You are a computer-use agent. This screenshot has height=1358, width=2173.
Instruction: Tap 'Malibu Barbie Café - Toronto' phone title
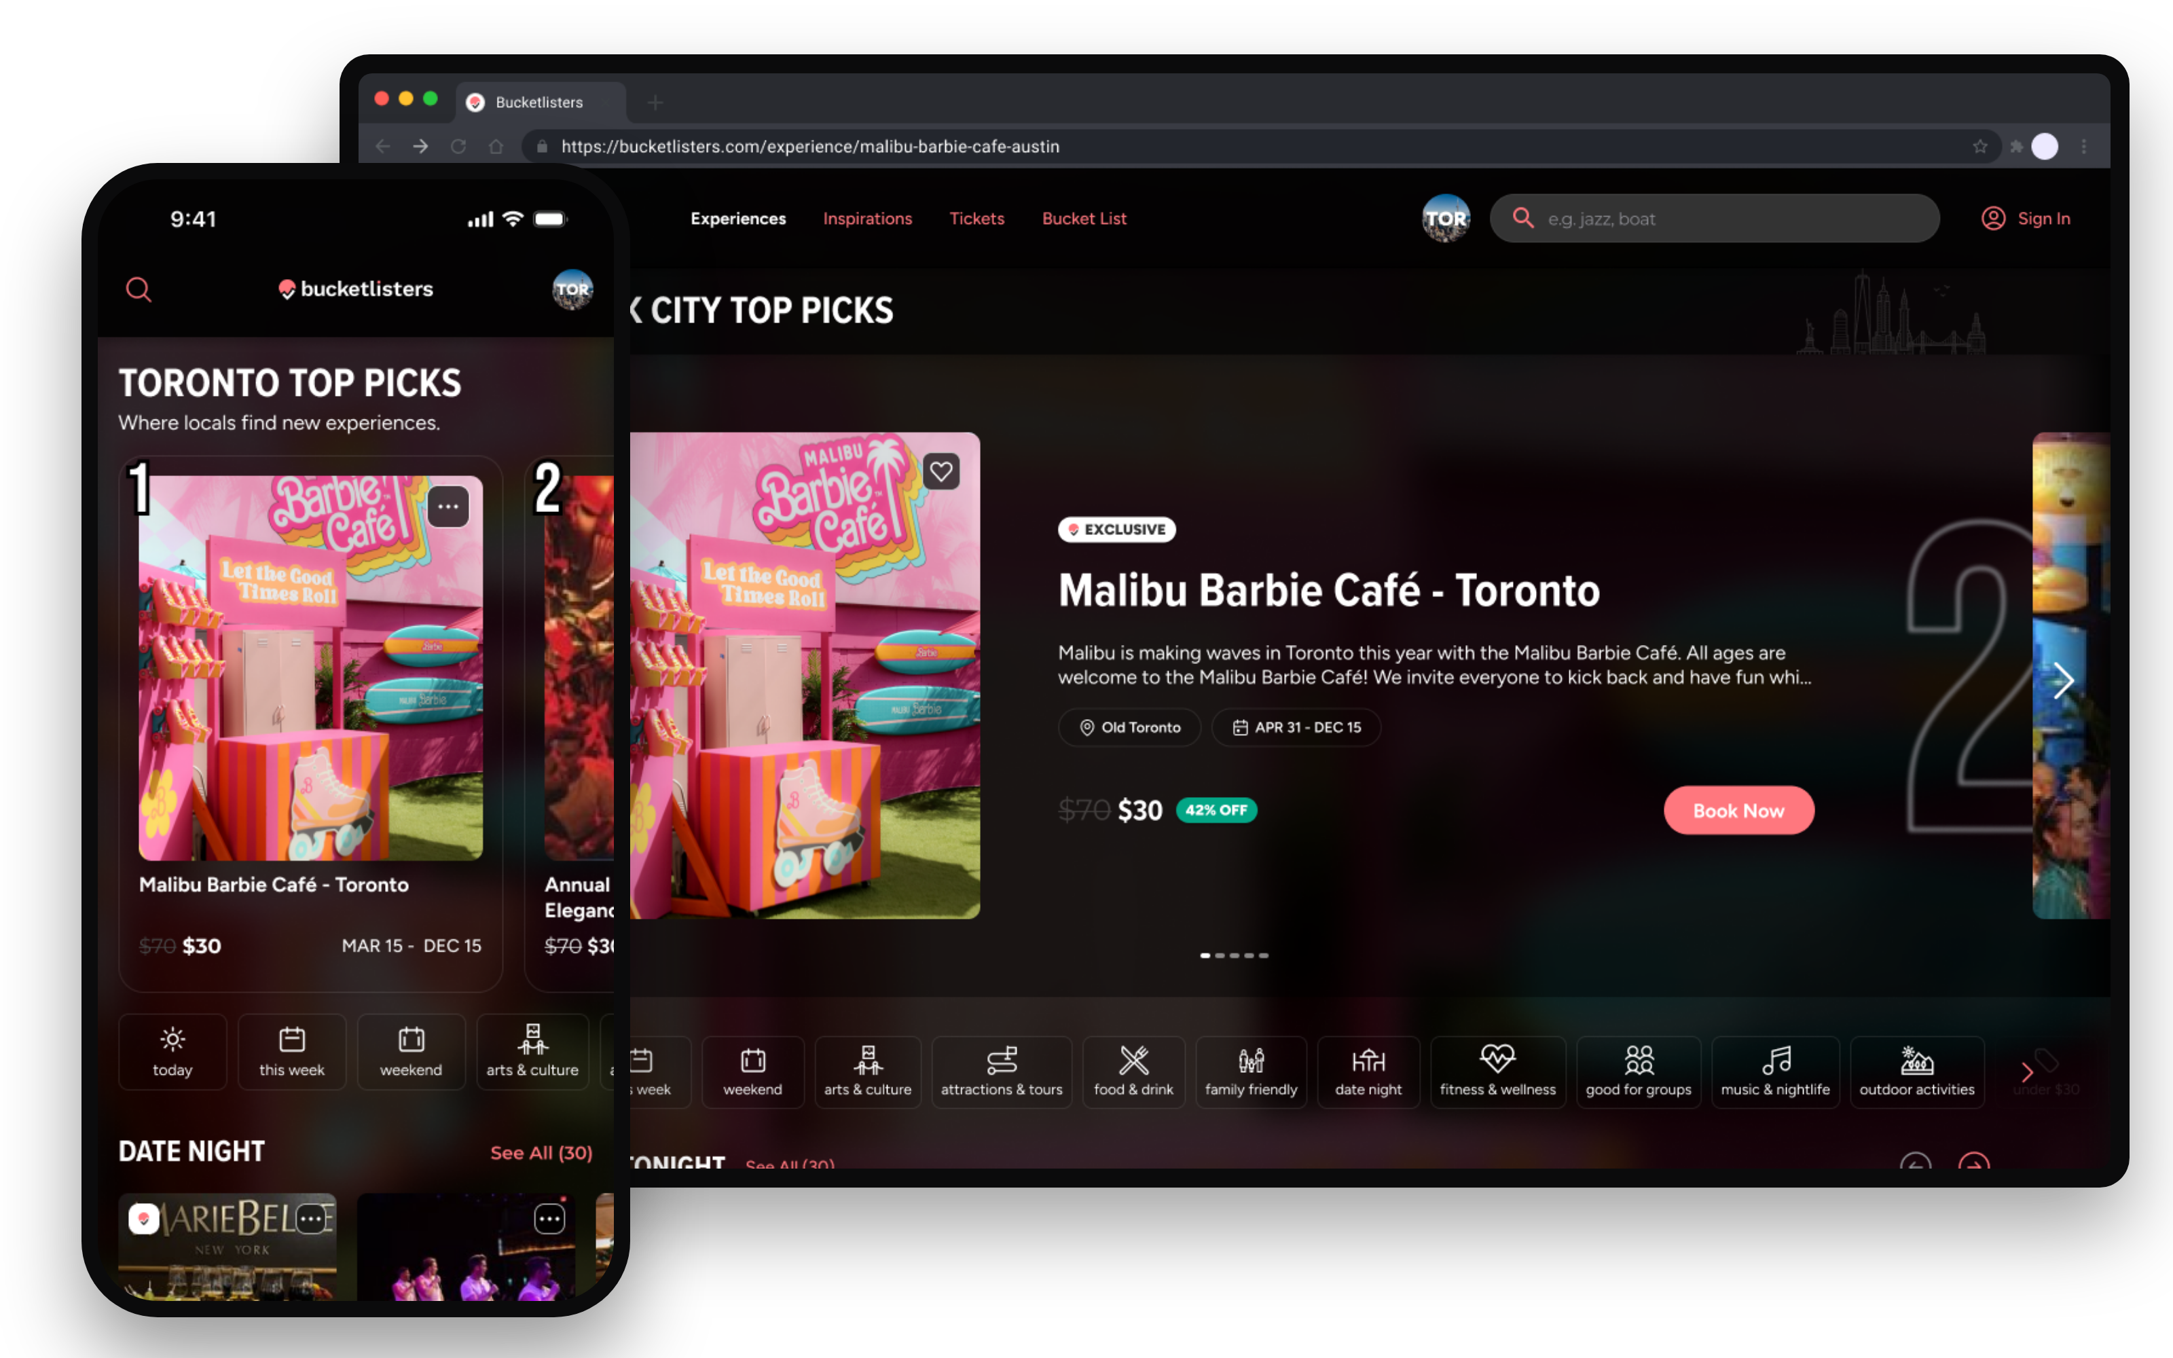(274, 885)
